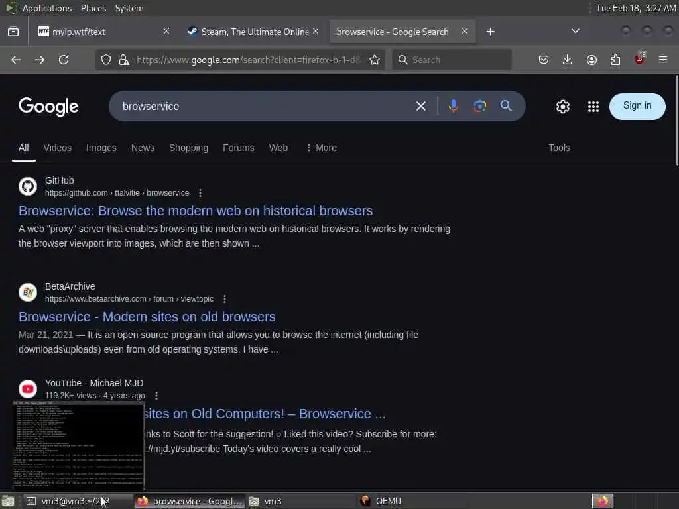The image size is (679, 509).
Task: Open the Firefox hamburger menu
Action: tap(663, 60)
